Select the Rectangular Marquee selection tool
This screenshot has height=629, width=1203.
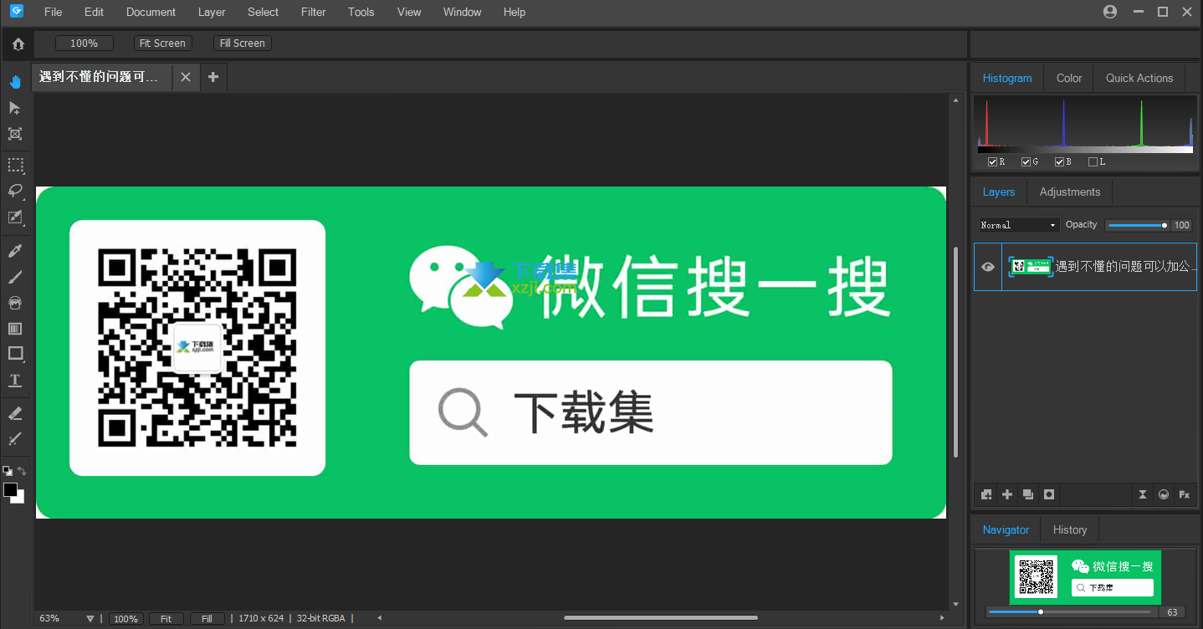coord(15,165)
